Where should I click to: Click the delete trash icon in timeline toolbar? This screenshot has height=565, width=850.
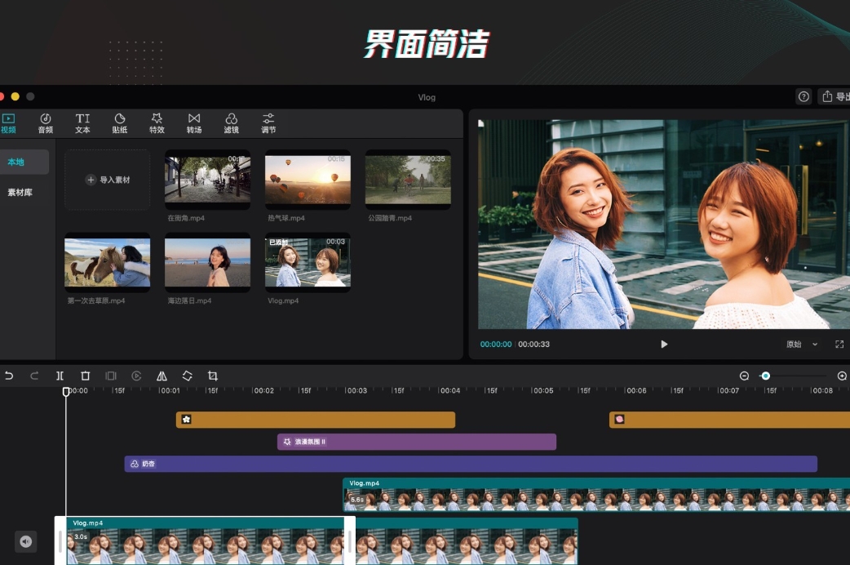tap(86, 376)
